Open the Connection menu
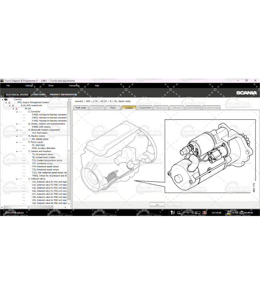Image resolution: width=260 pixels, height=298 pixels. coord(74,86)
